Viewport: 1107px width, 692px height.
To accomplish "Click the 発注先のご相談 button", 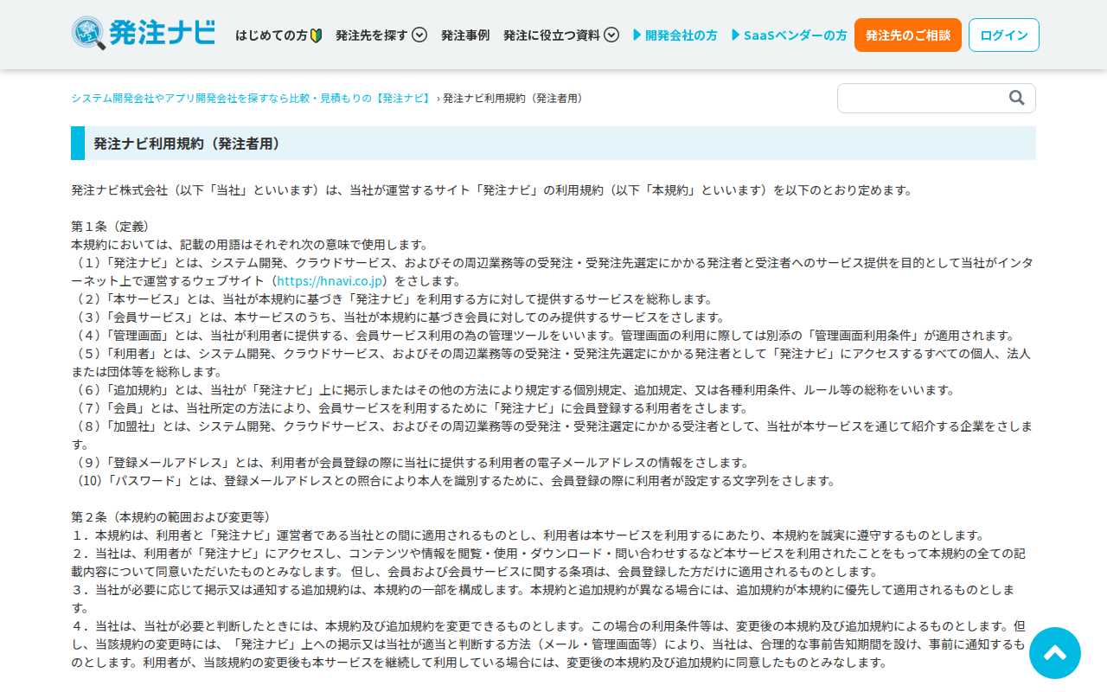I will [x=908, y=35].
